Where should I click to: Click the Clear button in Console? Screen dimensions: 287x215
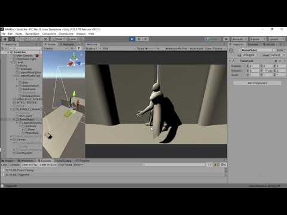(x=4, y=165)
